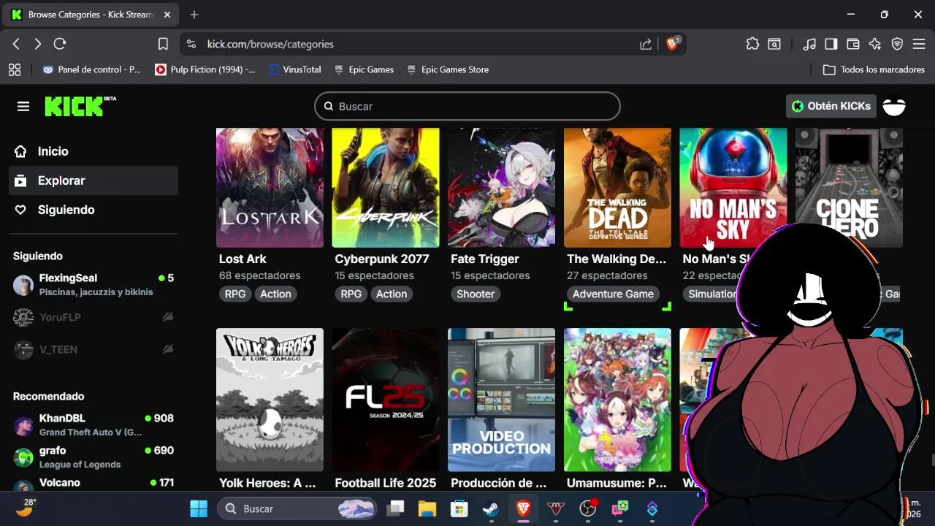
Task: Open the Brave VPN icon
Action: tap(897, 44)
